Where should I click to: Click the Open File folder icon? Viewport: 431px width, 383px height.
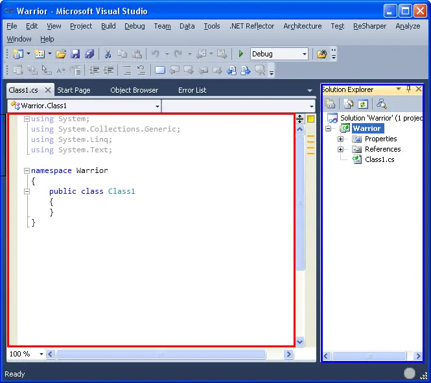click(61, 54)
